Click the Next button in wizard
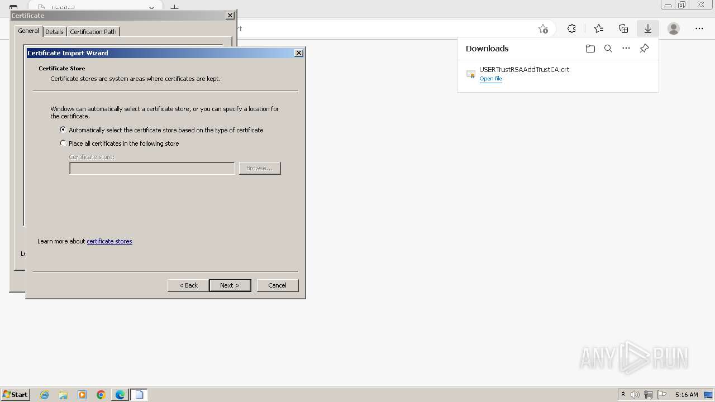715x402 pixels. [230, 285]
